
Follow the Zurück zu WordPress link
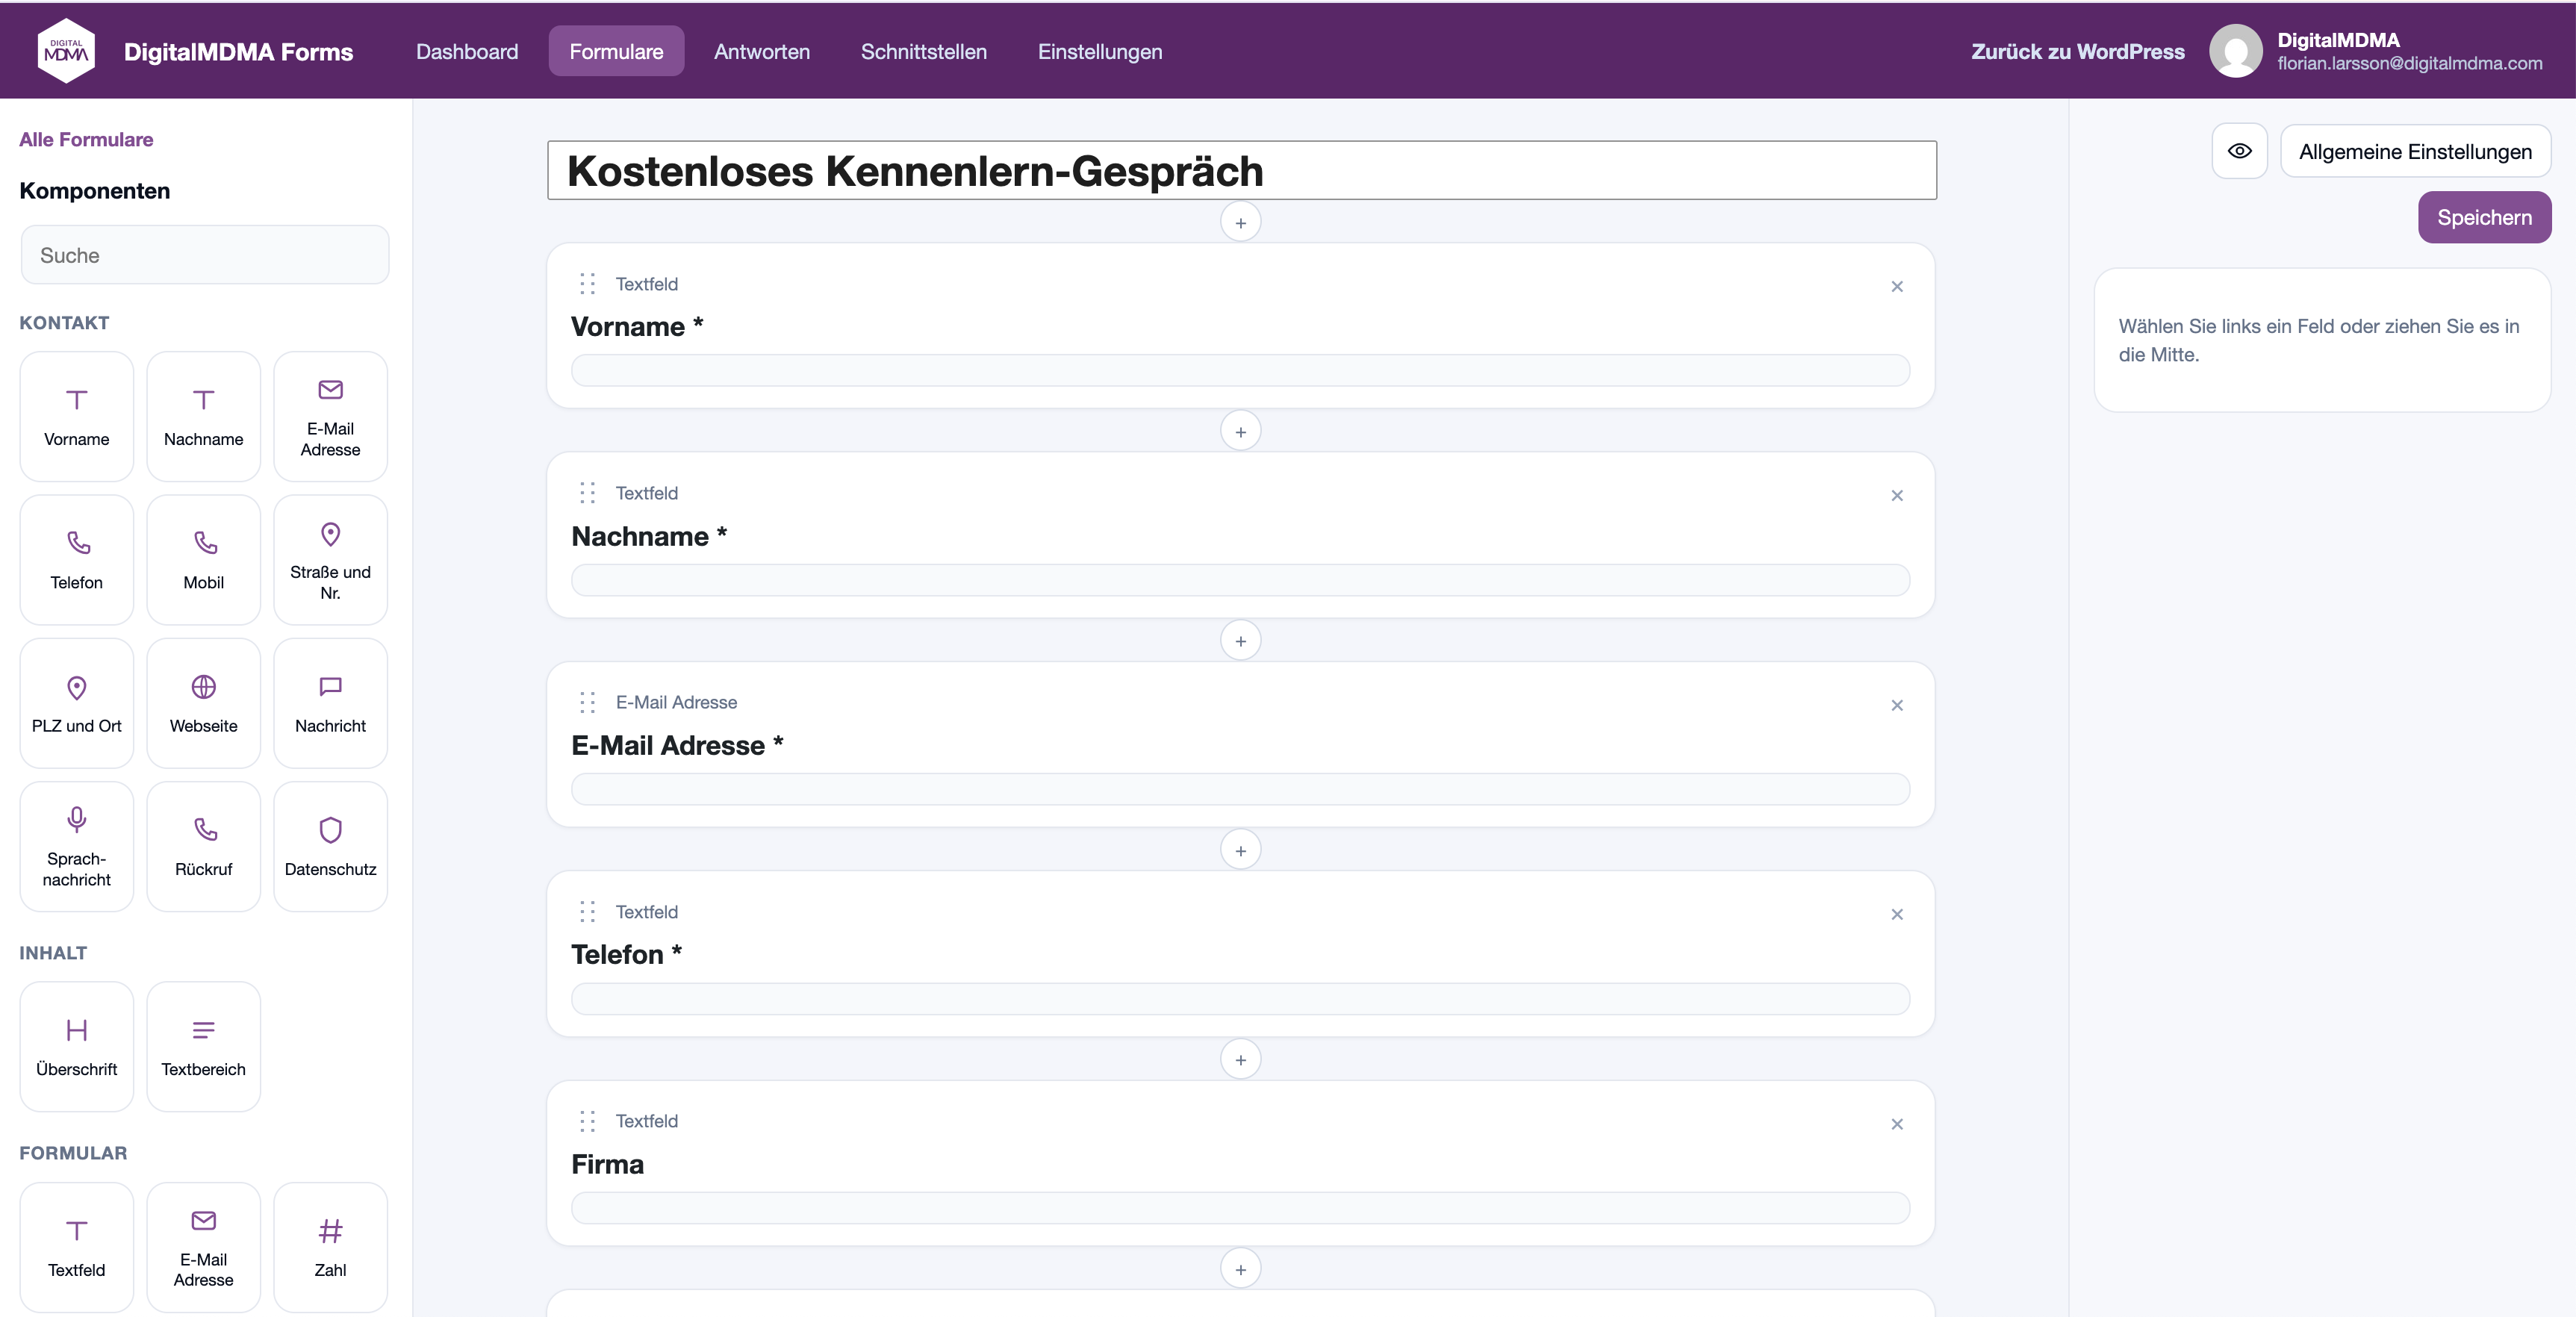[x=2077, y=51]
